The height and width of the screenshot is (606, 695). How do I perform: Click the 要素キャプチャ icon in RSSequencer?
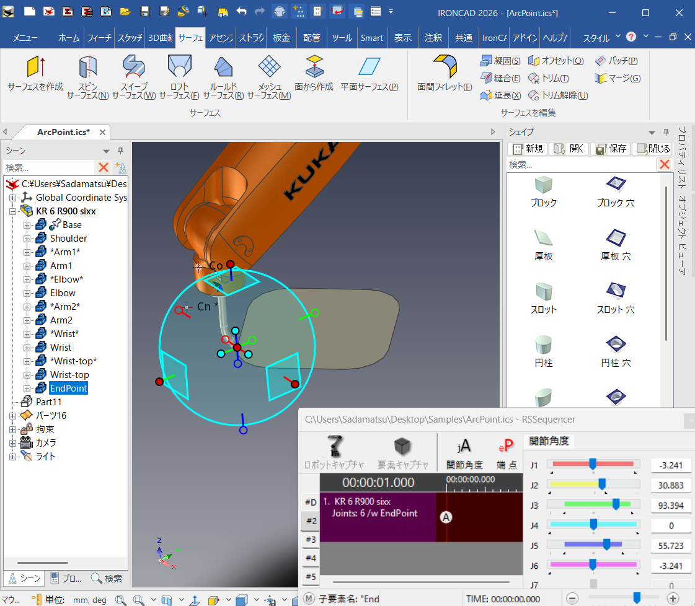[x=402, y=452]
